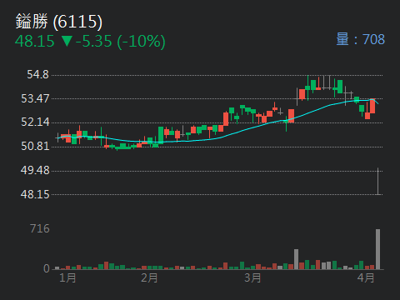Click the volume label 量：708
Image resolution: width=400 pixels, height=300 pixels.
(361, 39)
